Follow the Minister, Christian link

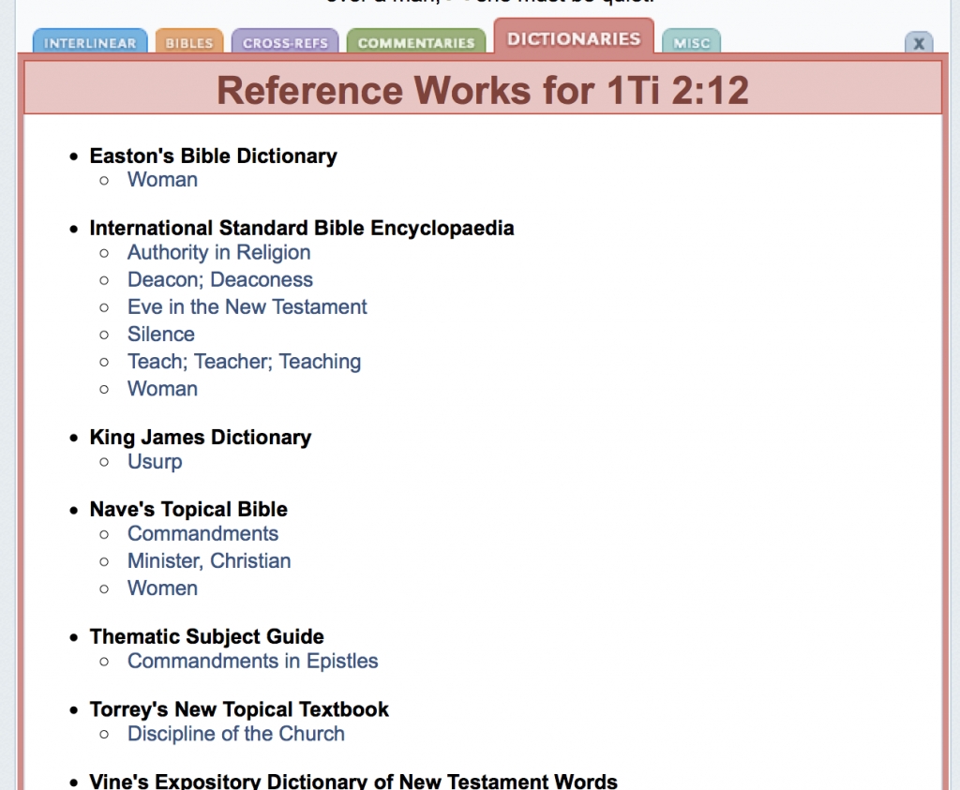pyautogui.click(x=209, y=561)
